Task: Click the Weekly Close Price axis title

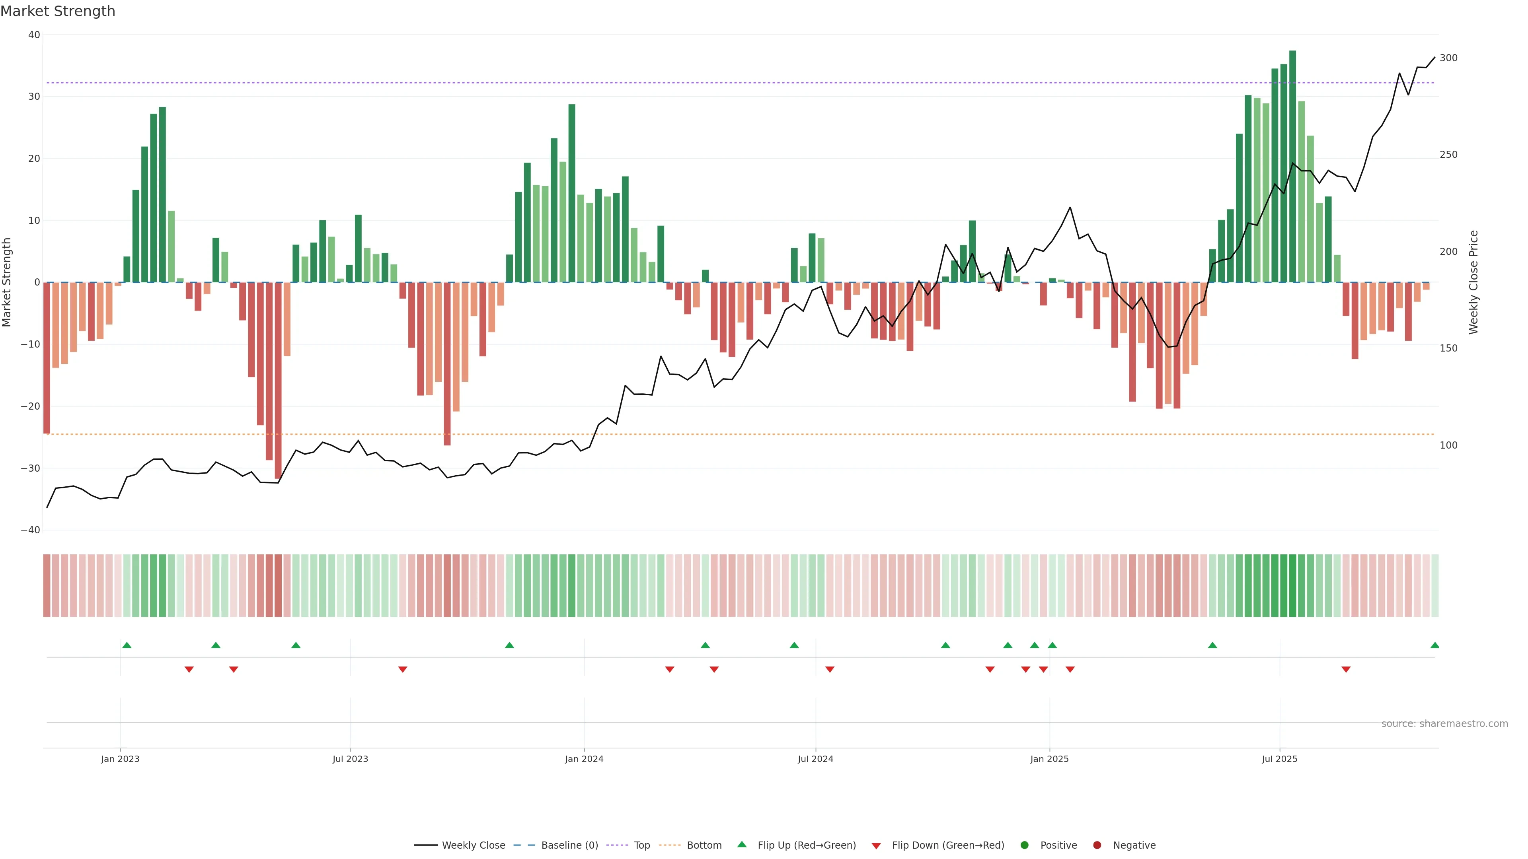Action: (x=1473, y=282)
